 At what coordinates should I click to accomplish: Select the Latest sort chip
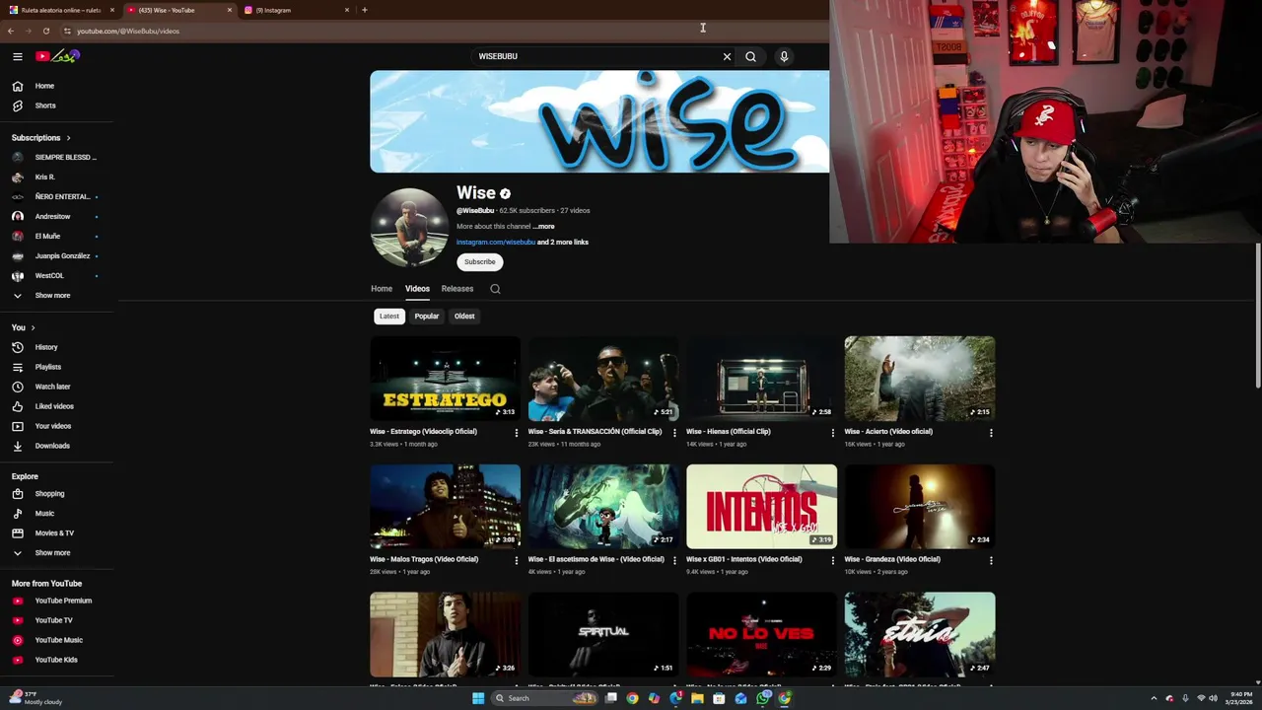(389, 317)
